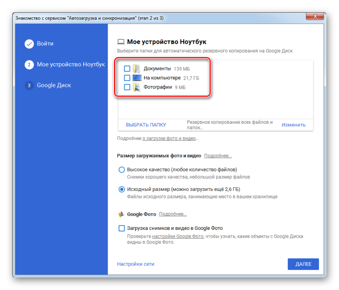
Task: Click the window title bar text
Action: (89, 18)
